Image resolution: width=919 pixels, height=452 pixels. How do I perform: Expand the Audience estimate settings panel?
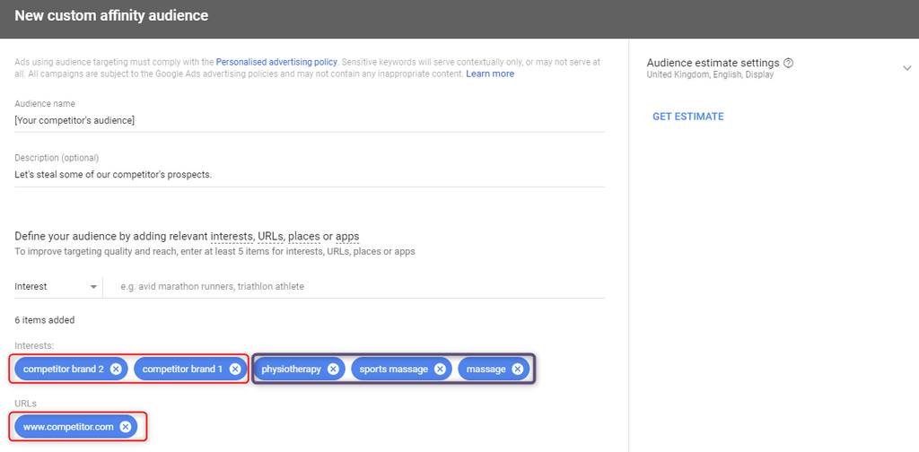coord(906,67)
